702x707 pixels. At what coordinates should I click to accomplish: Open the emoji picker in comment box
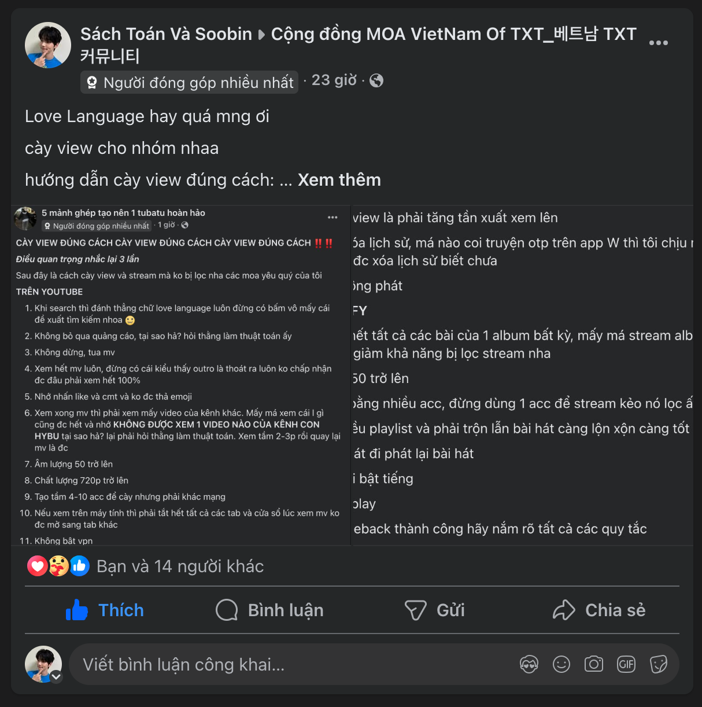[561, 664]
